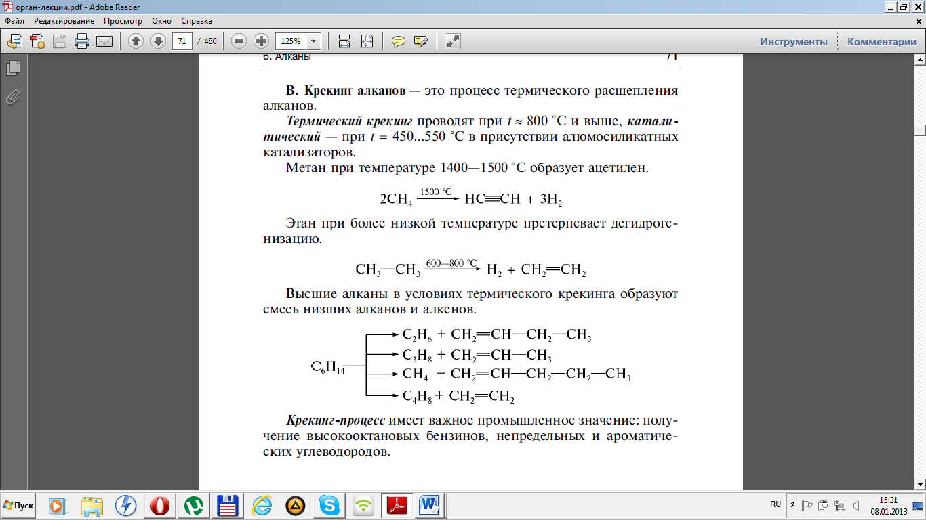
Task: Open the Комментарии pane
Action: pyautogui.click(x=881, y=41)
